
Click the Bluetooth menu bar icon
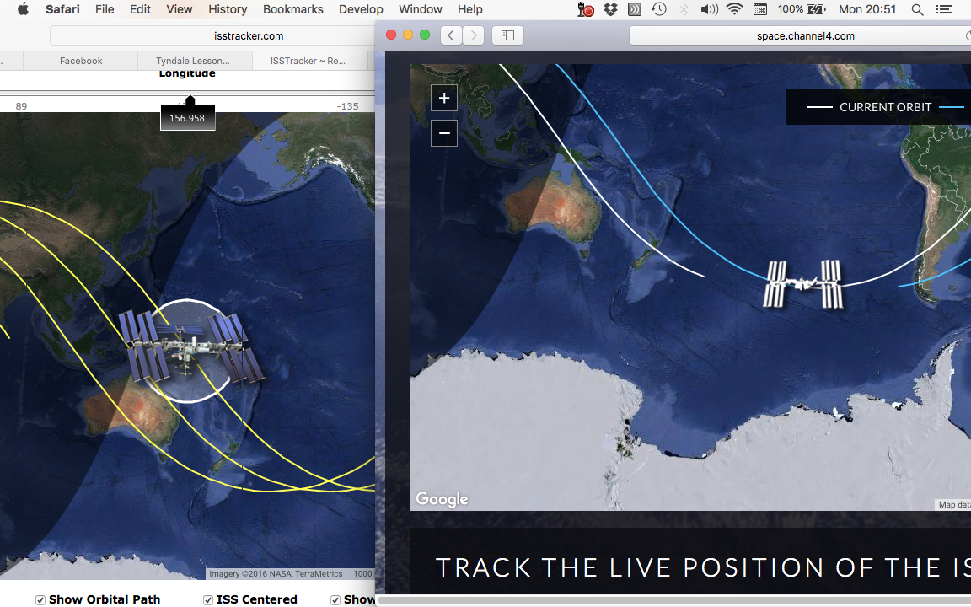click(x=684, y=9)
